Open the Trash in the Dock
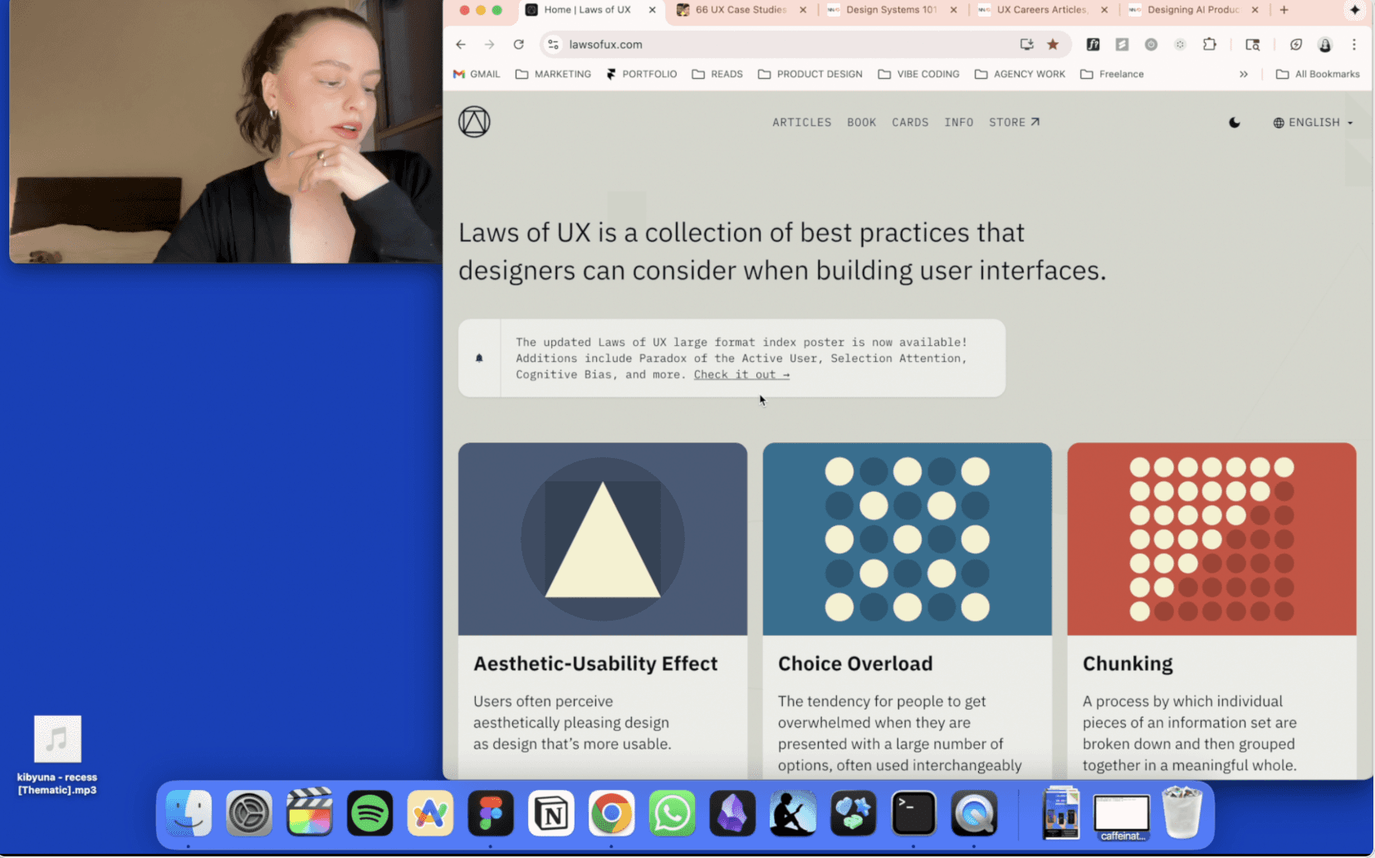Viewport: 1375px width, 858px height. point(1182,813)
